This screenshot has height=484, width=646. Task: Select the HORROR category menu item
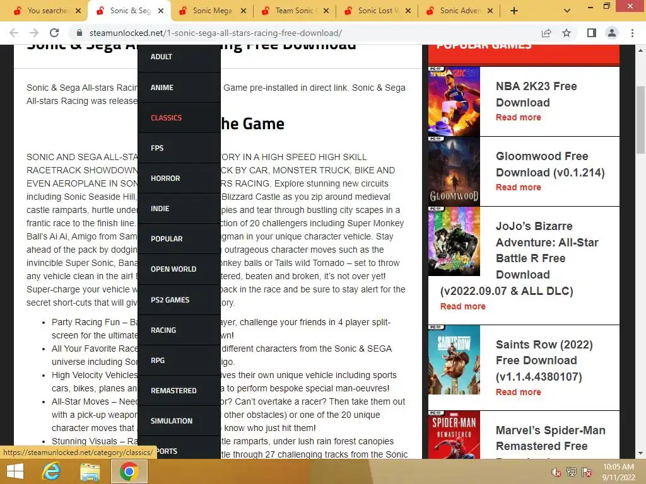tap(179, 178)
